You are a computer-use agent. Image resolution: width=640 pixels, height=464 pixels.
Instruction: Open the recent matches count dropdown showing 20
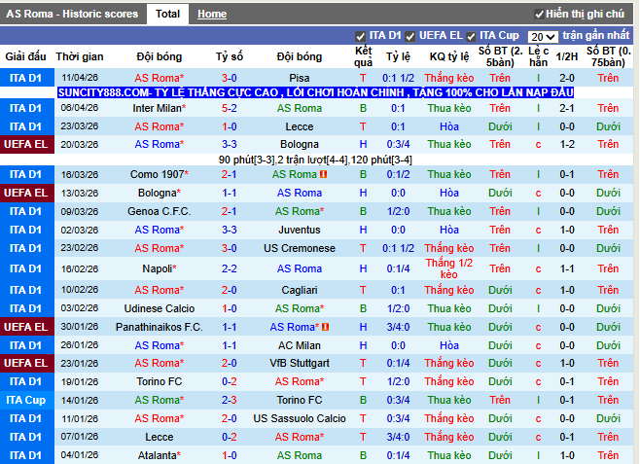[544, 36]
